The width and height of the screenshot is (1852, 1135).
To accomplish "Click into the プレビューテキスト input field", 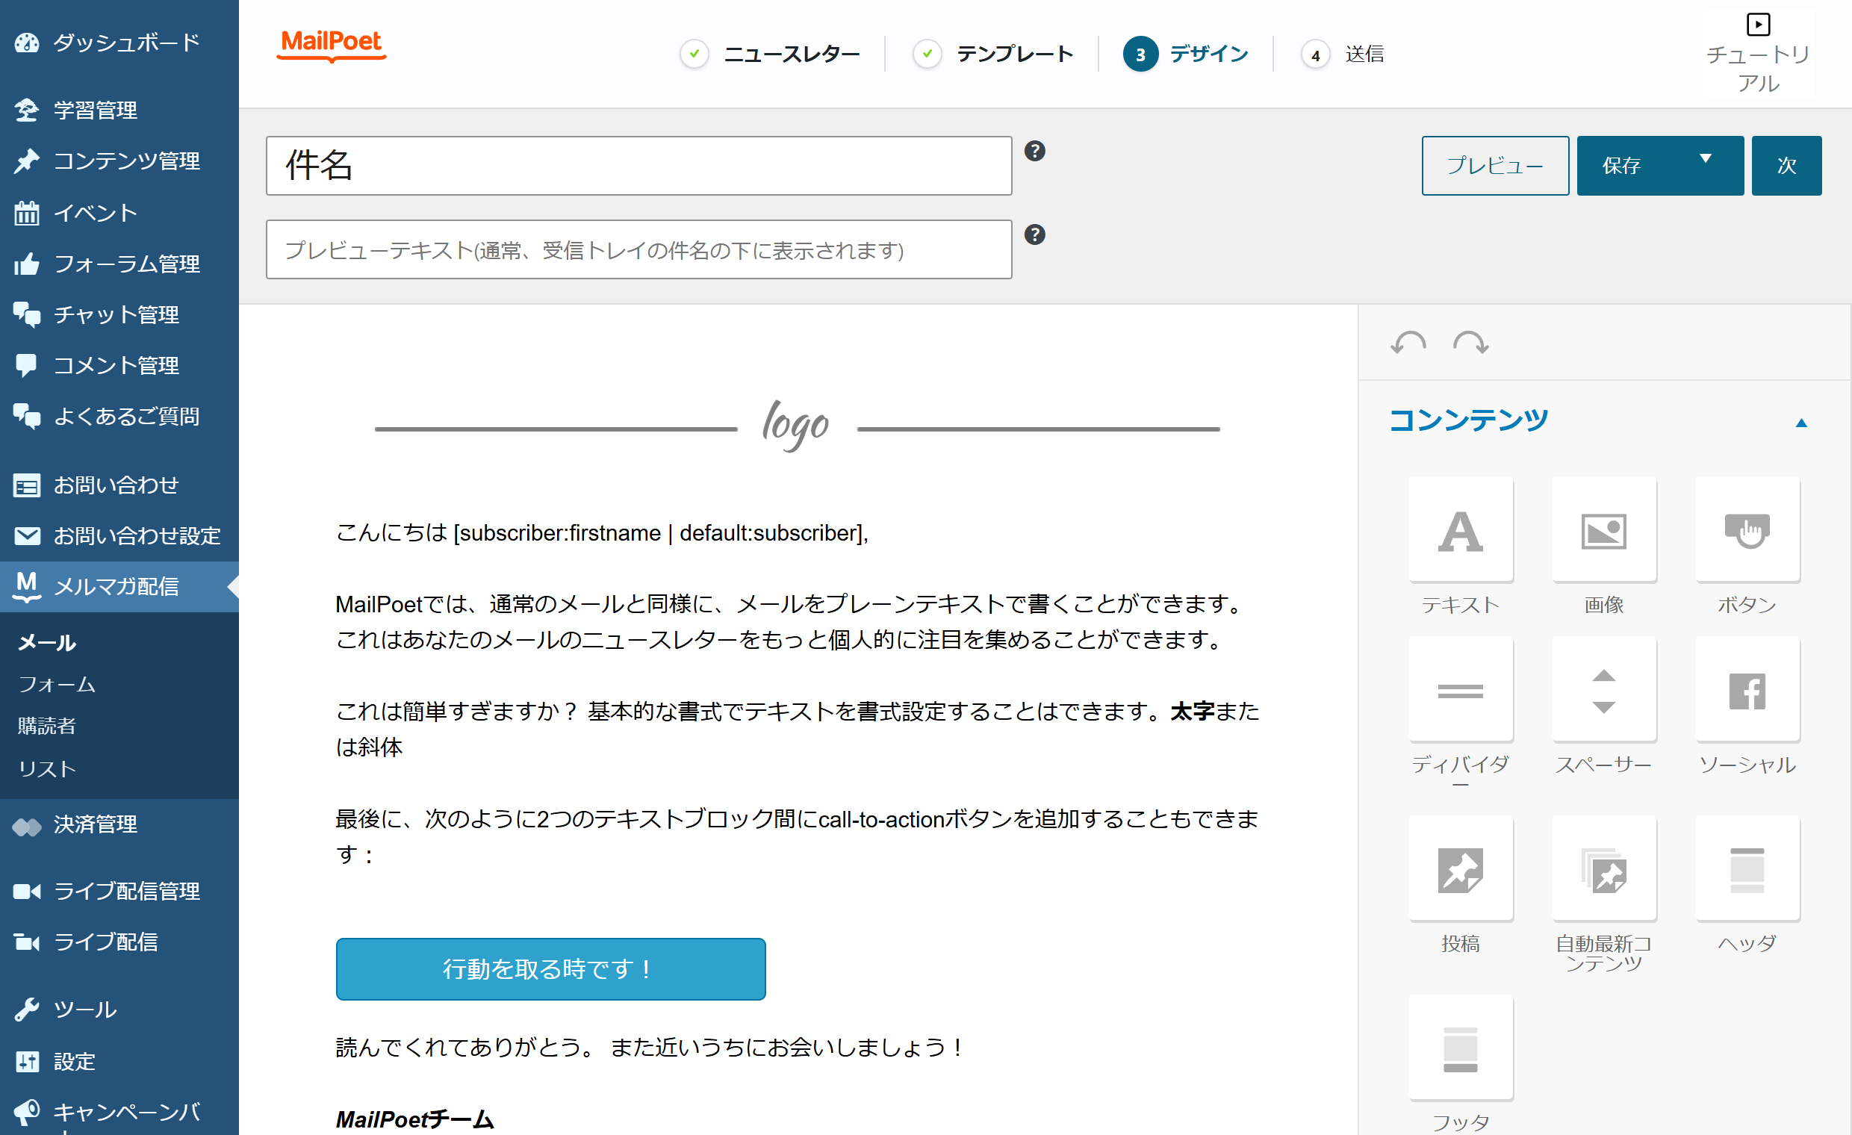I will [x=638, y=249].
